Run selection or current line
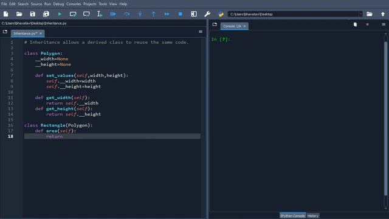This screenshot has width=389, height=219. click(100, 14)
